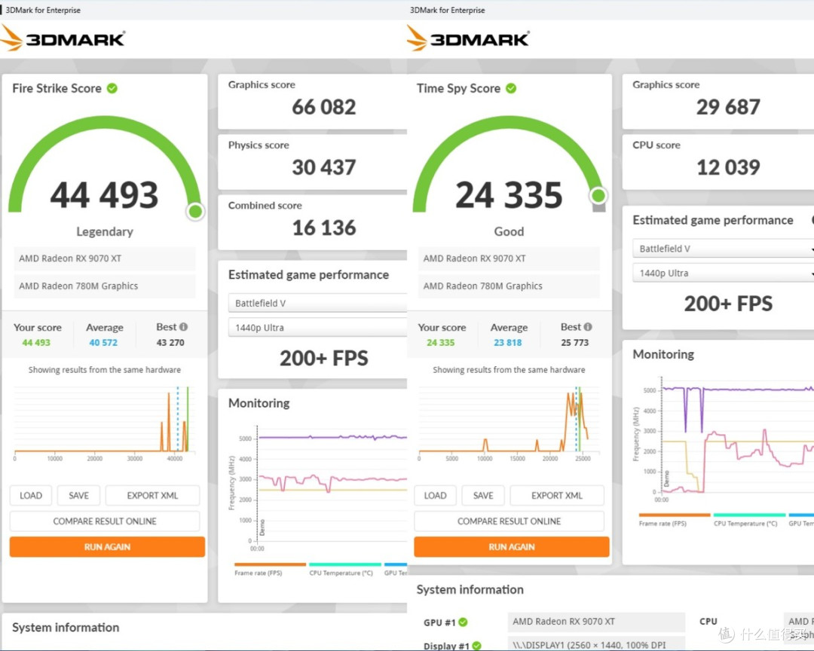Click the Good rating label

tap(509, 231)
